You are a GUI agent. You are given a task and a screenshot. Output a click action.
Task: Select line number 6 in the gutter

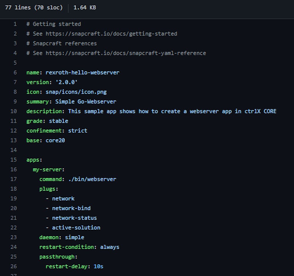point(15,73)
